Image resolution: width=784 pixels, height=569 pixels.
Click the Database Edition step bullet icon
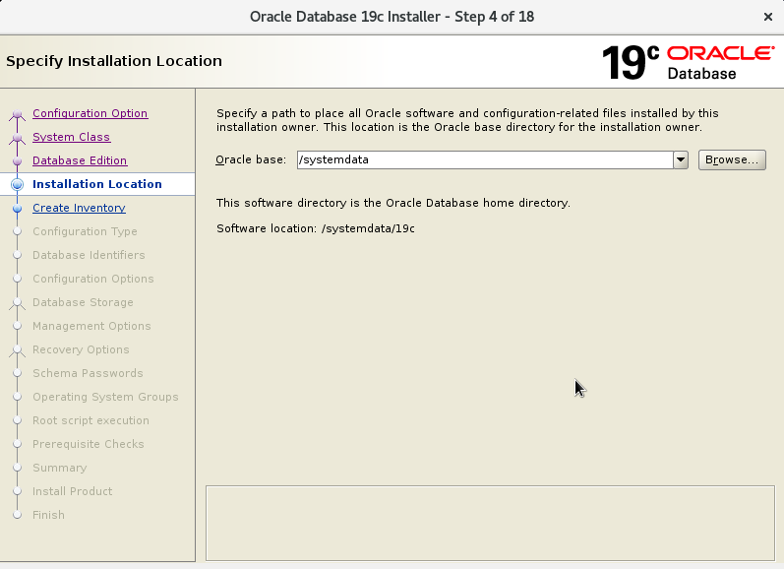[x=17, y=161]
